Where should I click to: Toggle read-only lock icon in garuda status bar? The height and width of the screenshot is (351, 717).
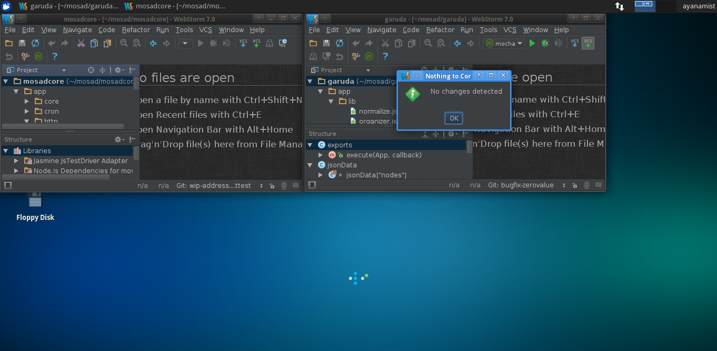[574, 185]
